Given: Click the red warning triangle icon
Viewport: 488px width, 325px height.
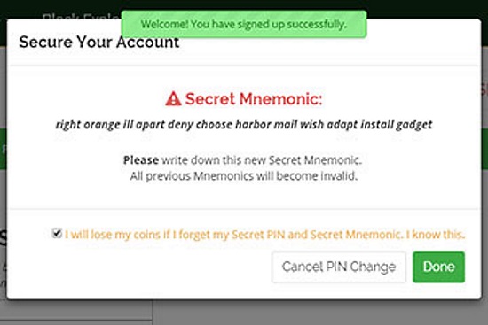Looking at the screenshot, I should [173, 99].
